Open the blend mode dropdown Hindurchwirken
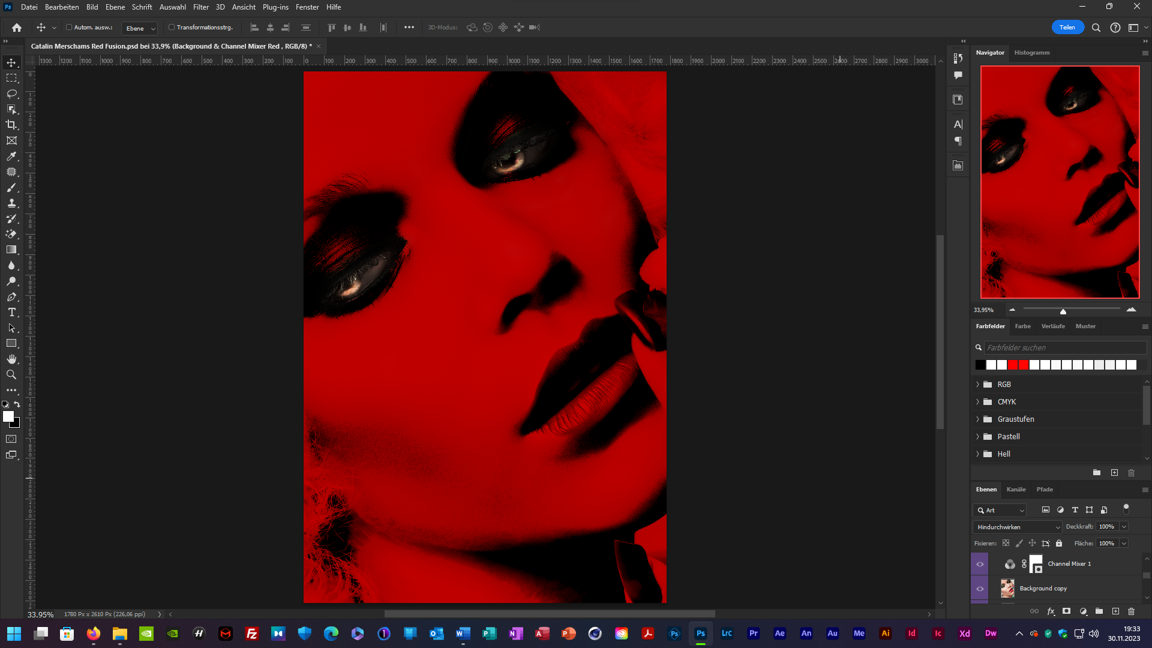 (1018, 527)
